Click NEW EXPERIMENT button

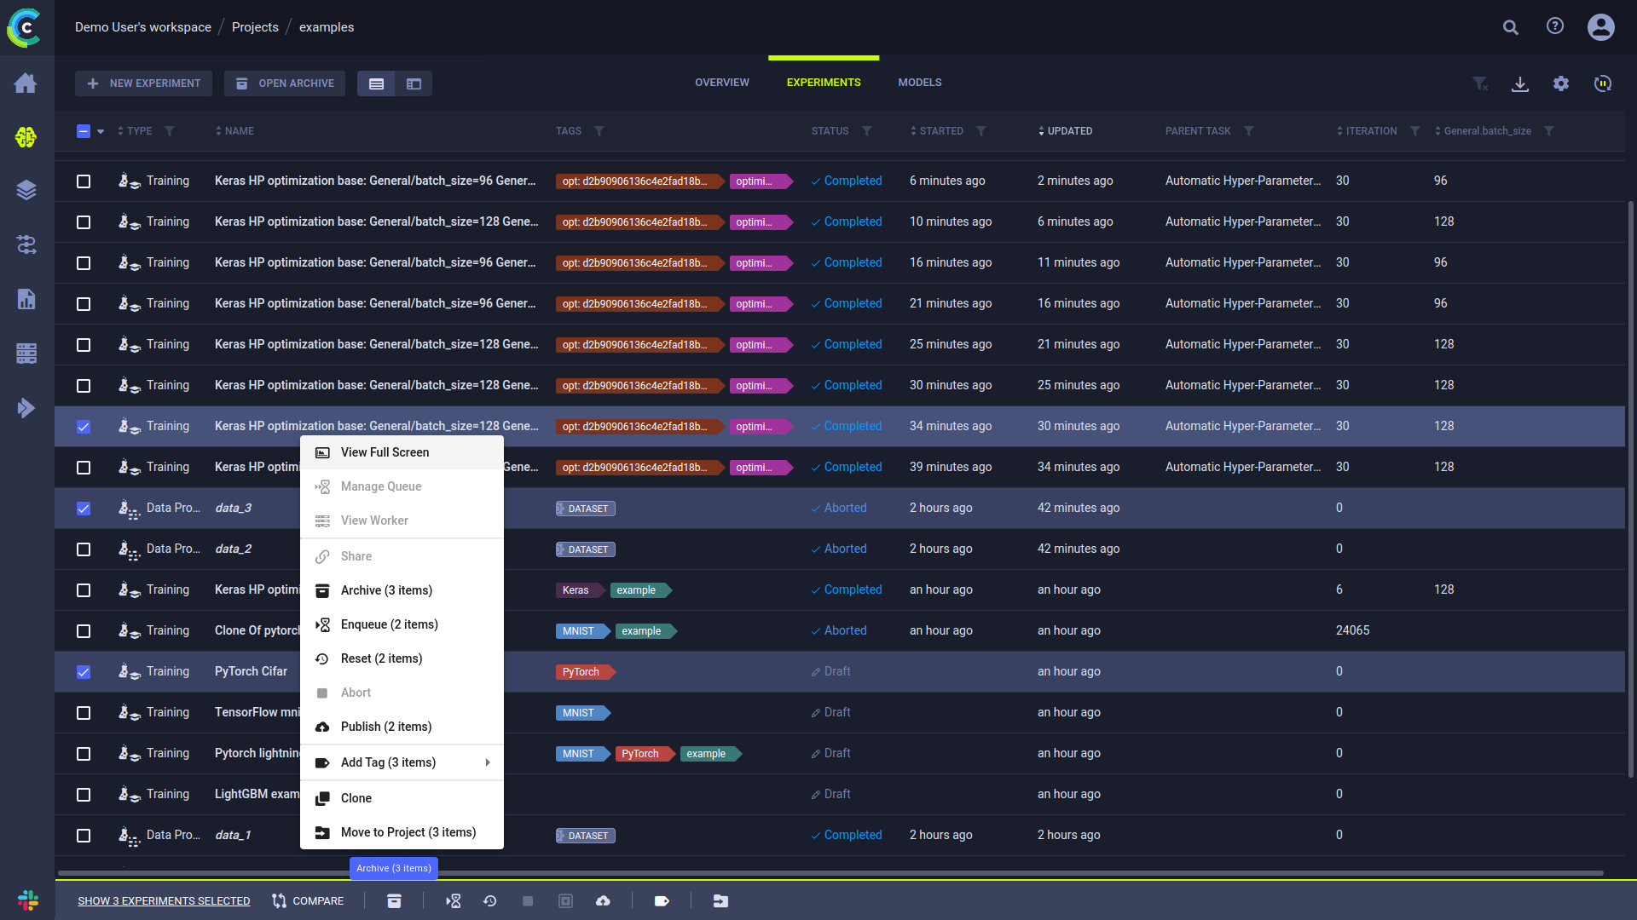[x=144, y=83]
